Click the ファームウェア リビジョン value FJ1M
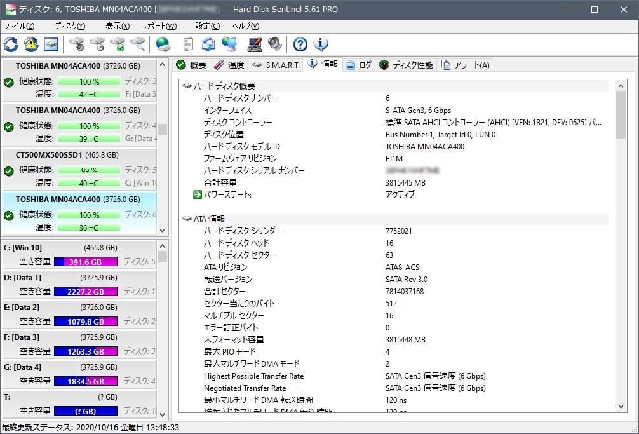 [x=394, y=158]
